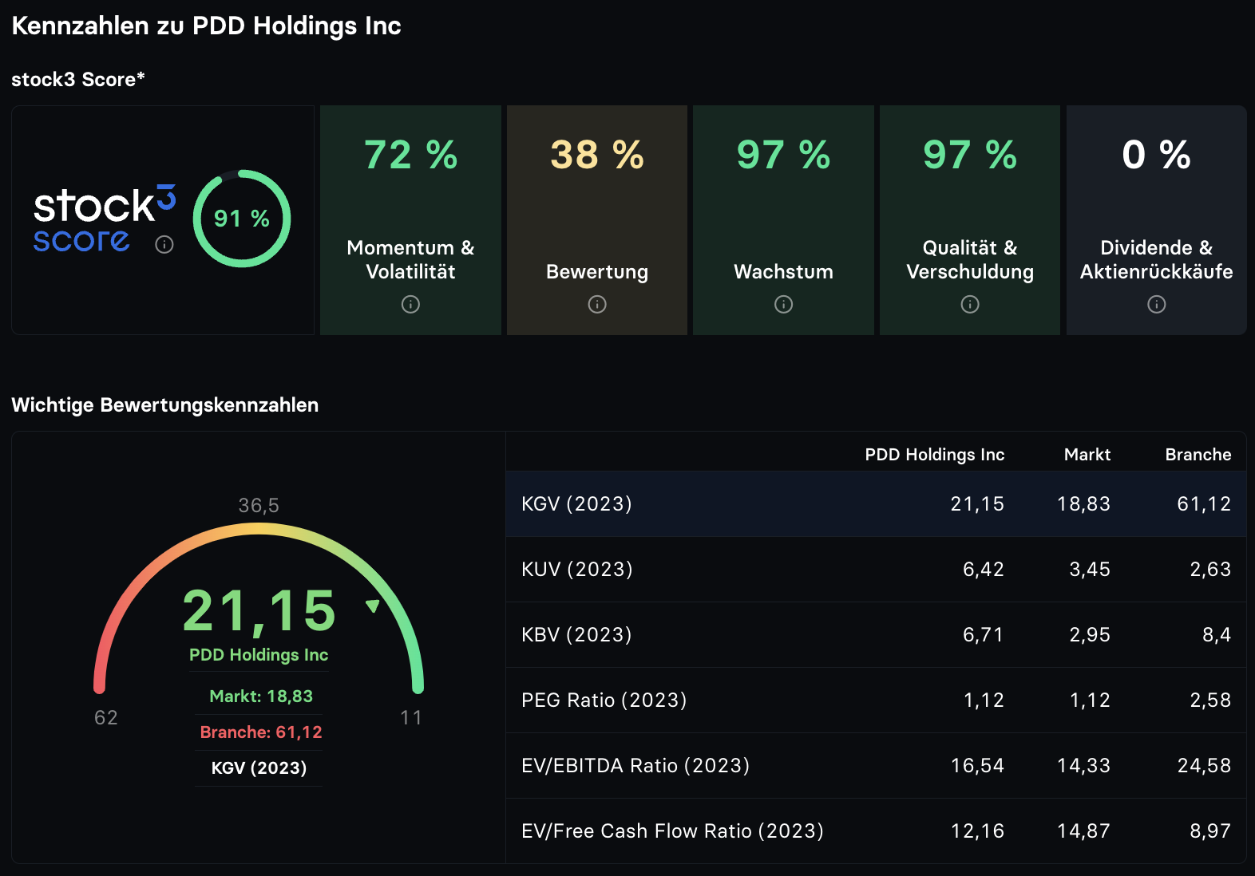The height and width of the screenshot is (876, 1255).
Task: Select the EV/Free Cash Flow Ratio (2023) row
Action: point(876,831)
